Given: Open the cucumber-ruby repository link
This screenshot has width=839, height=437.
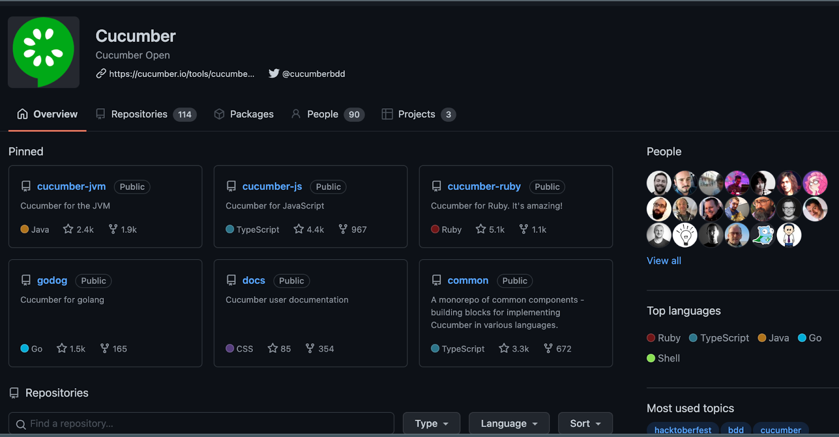Looking at the screenshot, I should [484, 186].
